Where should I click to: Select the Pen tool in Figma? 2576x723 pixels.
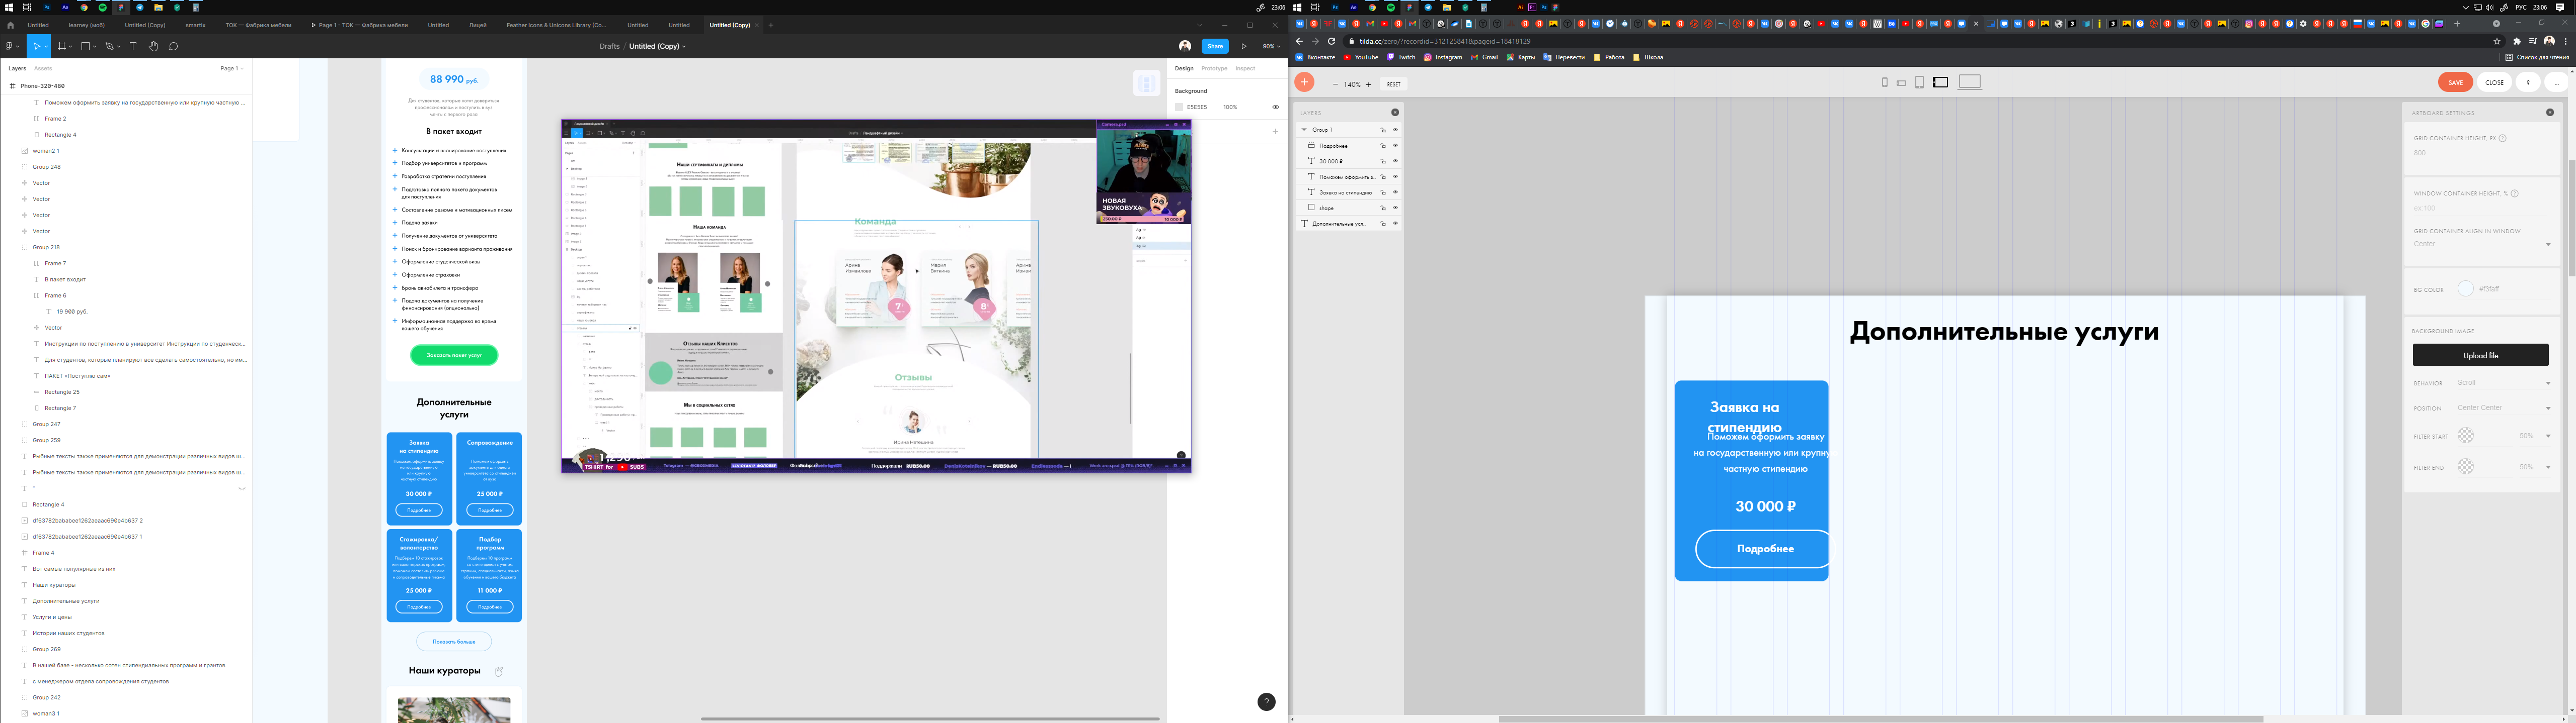point(109,46)
